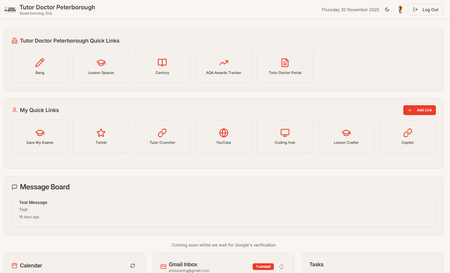This screenshot has height=273, width=450.
Task: Open the Coding Hub link
Action: coord(285,136)
